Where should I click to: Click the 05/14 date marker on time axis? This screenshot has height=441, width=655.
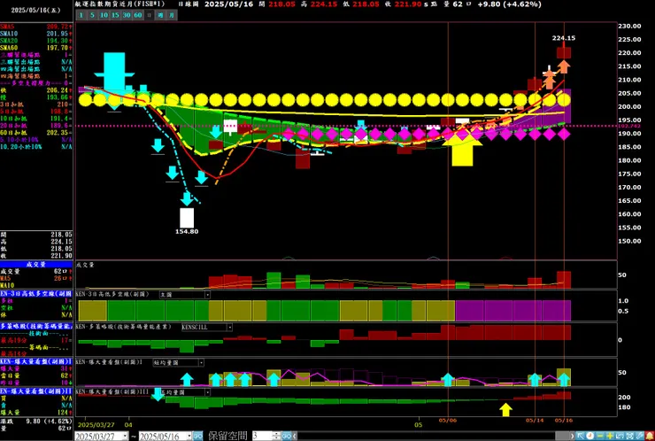click(535, 421)
